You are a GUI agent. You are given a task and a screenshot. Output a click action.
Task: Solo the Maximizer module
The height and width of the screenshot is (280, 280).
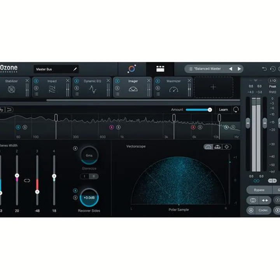pyautogui.click(x=157, y=88)
